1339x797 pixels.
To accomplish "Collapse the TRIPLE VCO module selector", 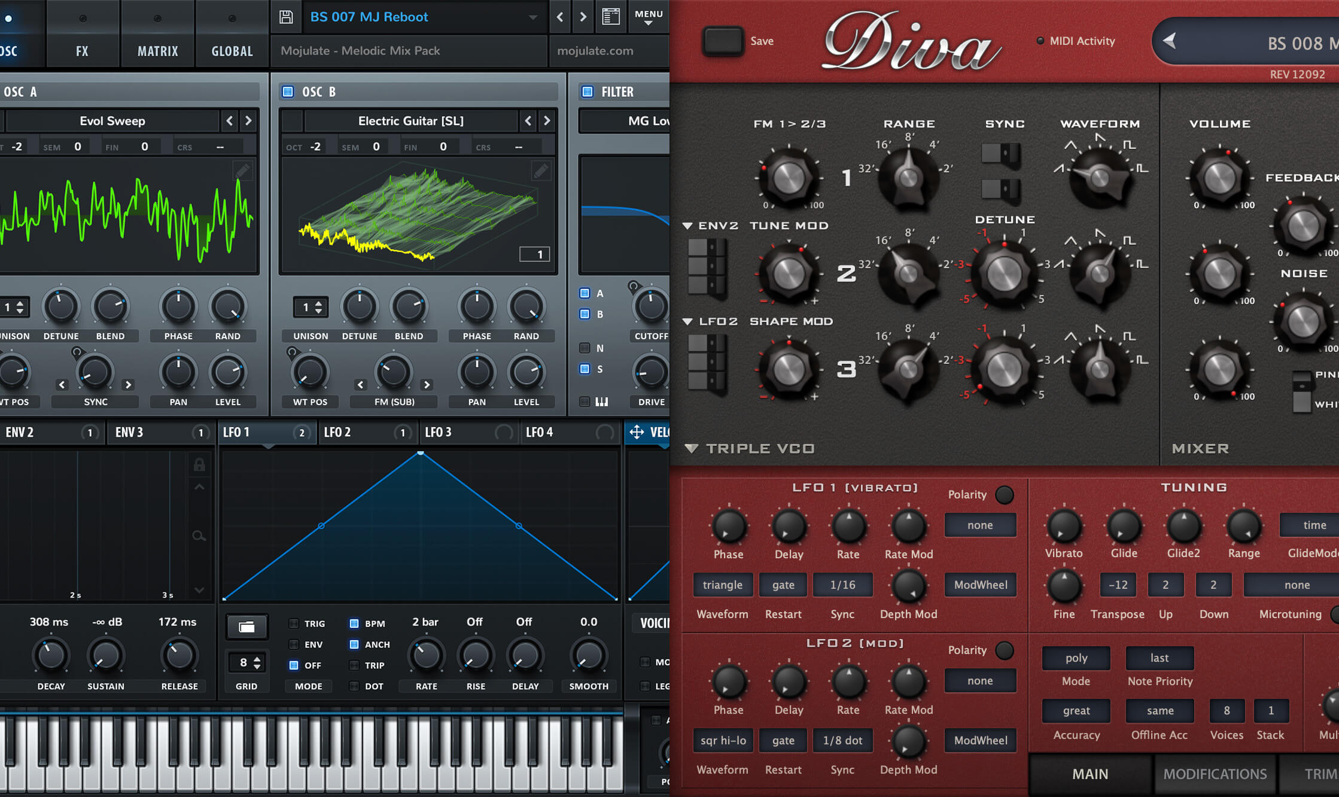I will click(692, 448).
